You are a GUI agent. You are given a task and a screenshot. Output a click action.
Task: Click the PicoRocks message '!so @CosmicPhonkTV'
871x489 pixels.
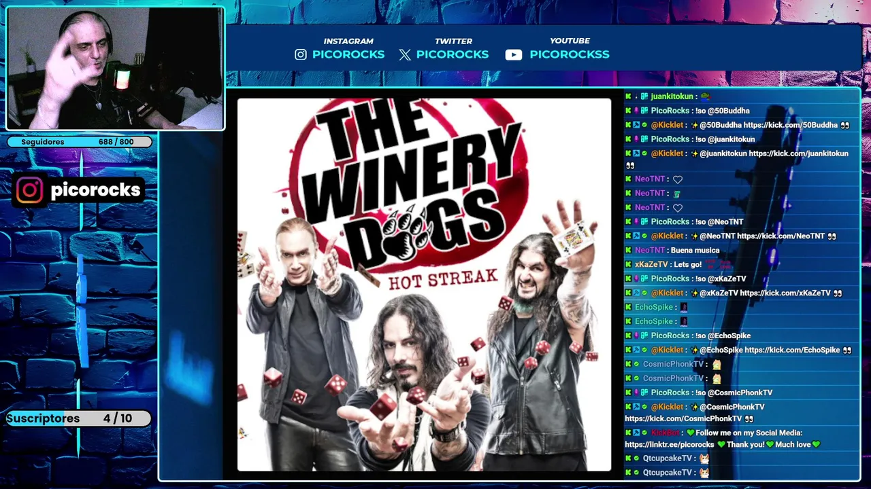click(x=735, y=393)
